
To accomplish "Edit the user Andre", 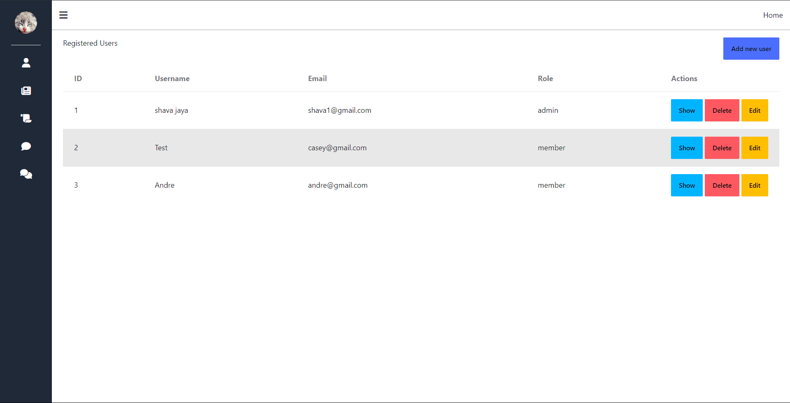I will coord(755,185).
